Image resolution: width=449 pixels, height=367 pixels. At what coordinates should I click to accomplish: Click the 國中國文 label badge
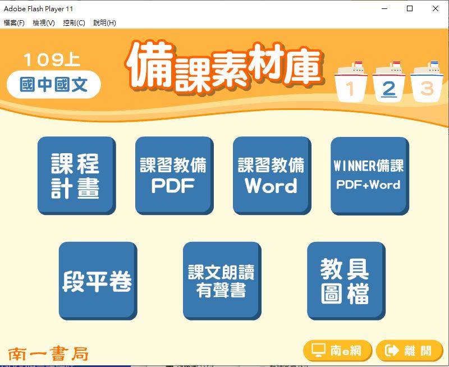(x=53, y=84)
